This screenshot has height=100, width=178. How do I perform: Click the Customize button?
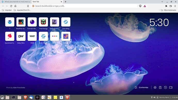(x=141, y=87)
